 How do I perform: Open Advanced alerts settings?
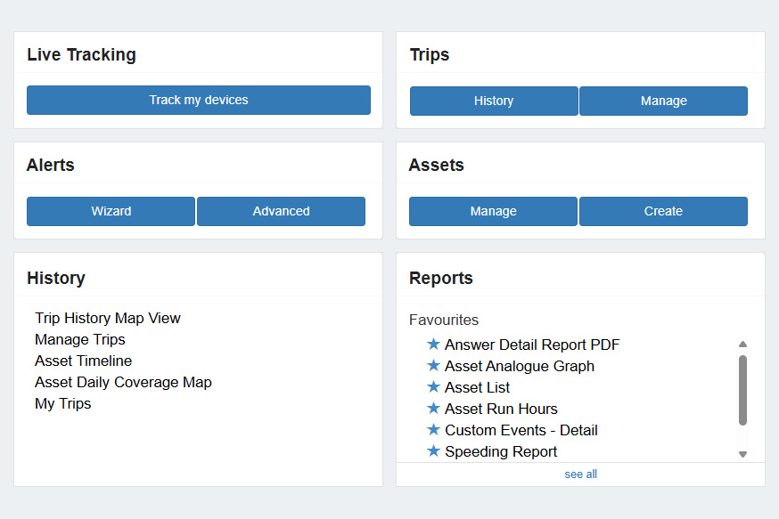click(x=281, y=211)
